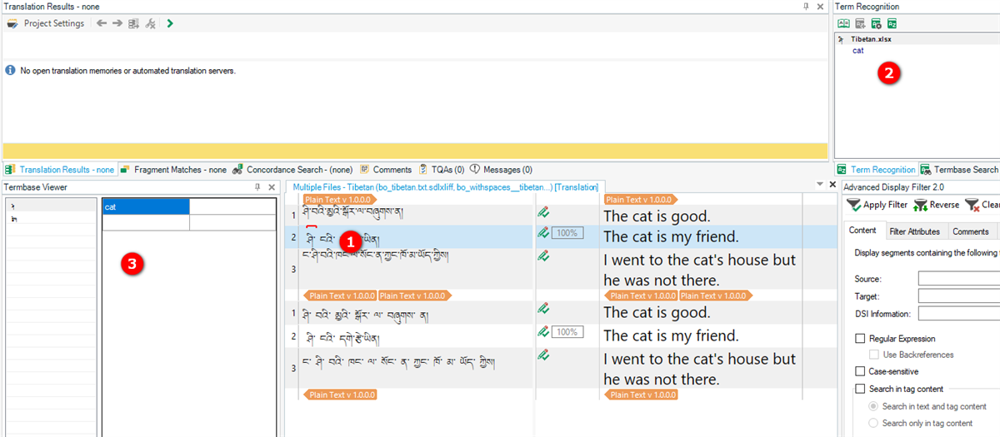Screen dimensions: 1000x437
Task: Switch to Fragment Matches - none tab
Action: tap(173, 170)
